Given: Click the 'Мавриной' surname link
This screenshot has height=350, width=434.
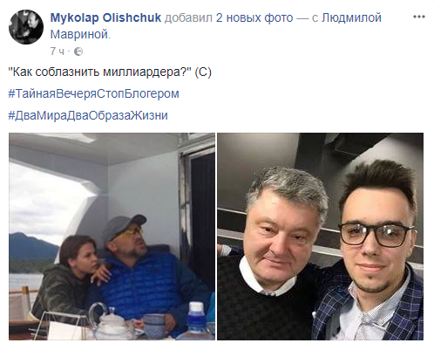Looking at the screenshot, I should point(79,34).
